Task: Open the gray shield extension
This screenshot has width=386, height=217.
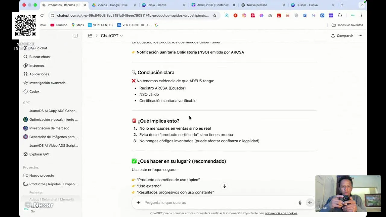Action: (296, 15)
